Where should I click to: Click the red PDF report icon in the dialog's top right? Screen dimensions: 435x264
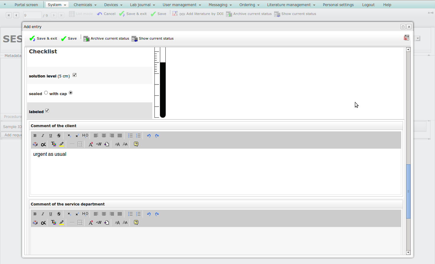click(406, 38)
